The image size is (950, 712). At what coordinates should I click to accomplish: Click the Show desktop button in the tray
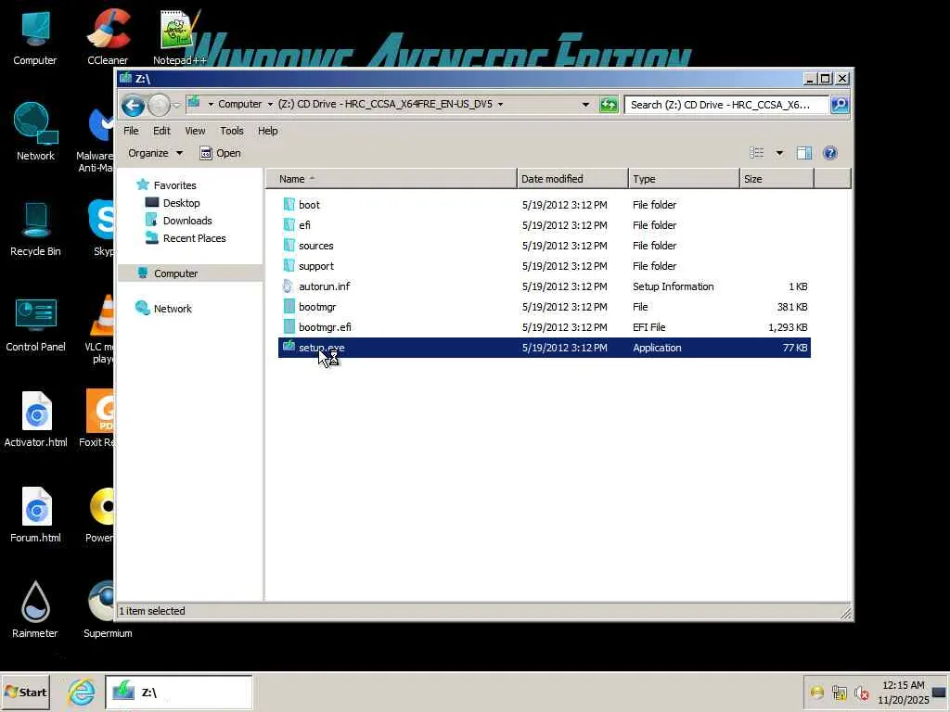(940, 692)
